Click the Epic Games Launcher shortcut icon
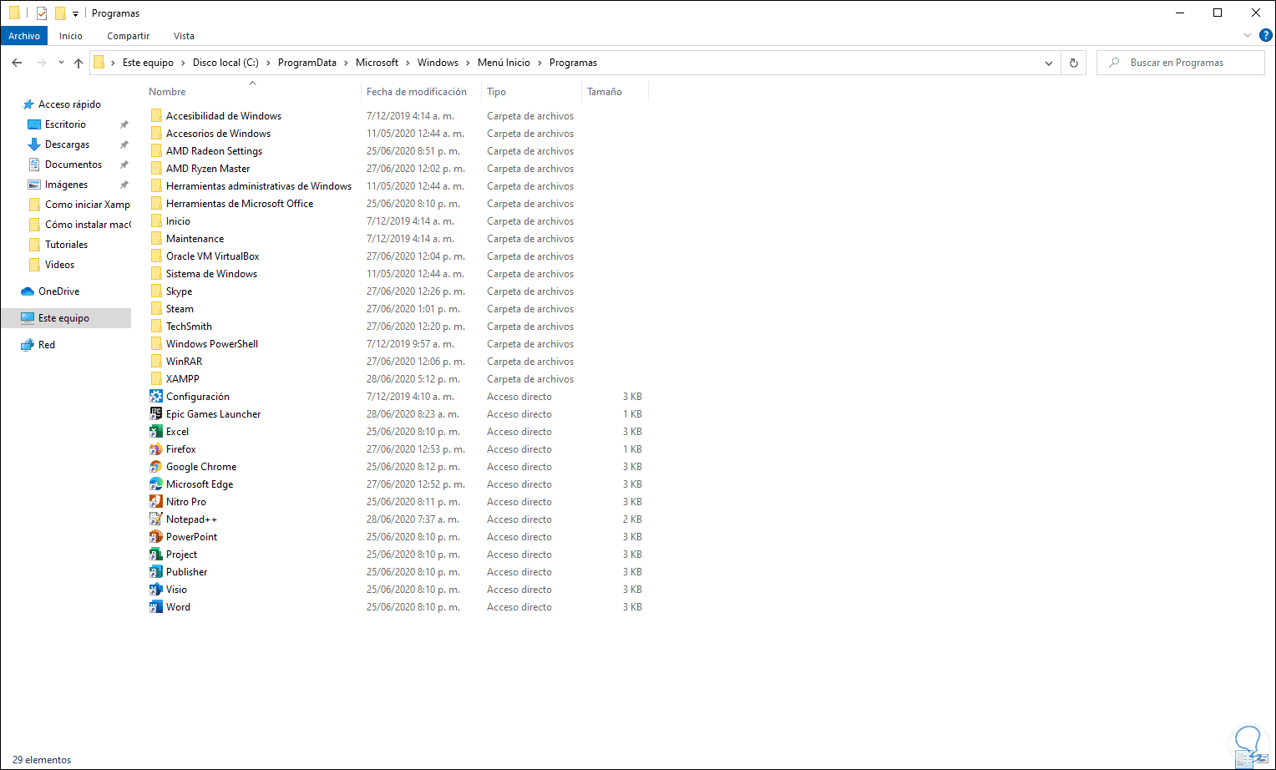 pyautogui.click(x=156, y=414)
